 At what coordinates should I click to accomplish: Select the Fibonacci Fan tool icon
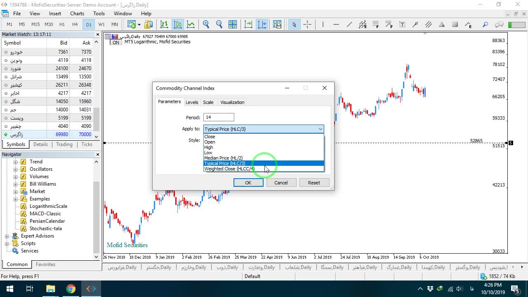click(389, 24)
